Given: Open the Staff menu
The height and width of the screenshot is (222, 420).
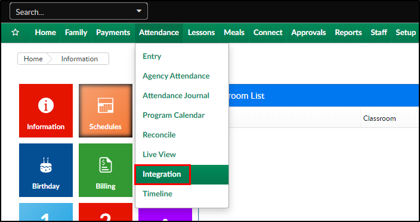Looking at the screenshot, I should click(x=379, y=33).
